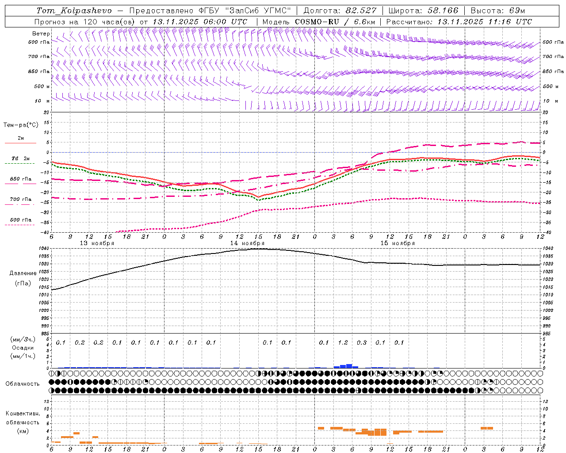Click the '14 ноября' date label
566x453 pixels.
[x=247, y=243]
